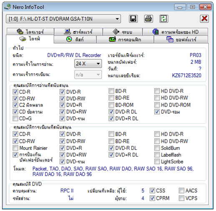Screen dimensions: 216x211
Task: Toggle the SolidBurn checkbox
Action: [x=157, y=148]
